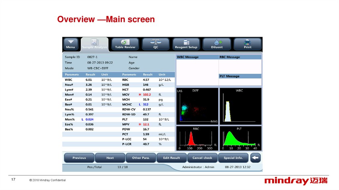This screenshot has height=190, width=339.
Task: Select the Mon# result 0.14
Action: [x=89, y=95]
